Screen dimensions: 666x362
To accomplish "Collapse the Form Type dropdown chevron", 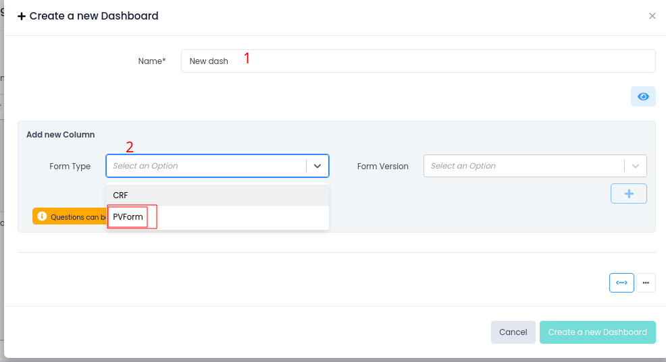I will click(x=317, y=166).
